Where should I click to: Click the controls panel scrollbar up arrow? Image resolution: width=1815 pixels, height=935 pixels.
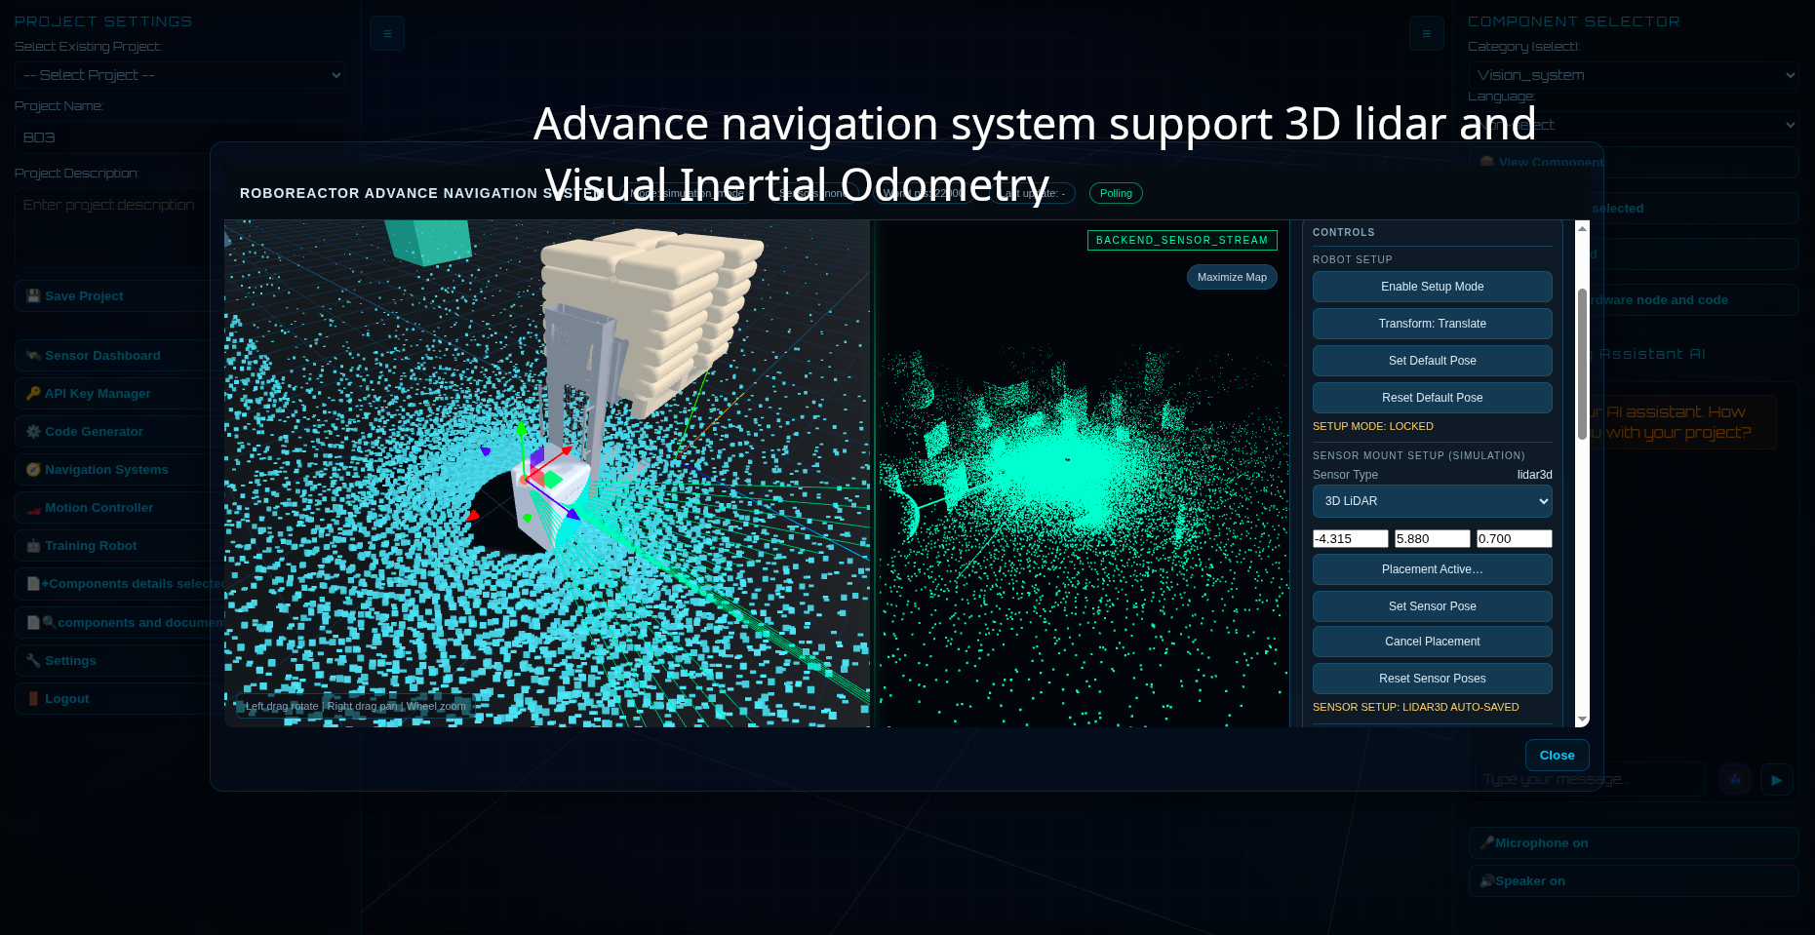pyautogui.click(x=1582, y=228)
